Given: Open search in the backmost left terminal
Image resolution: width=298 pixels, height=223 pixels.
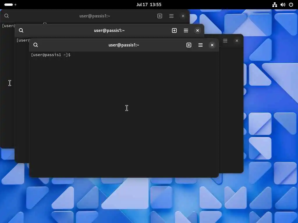Looking at the screenshot, I should 6,16.
